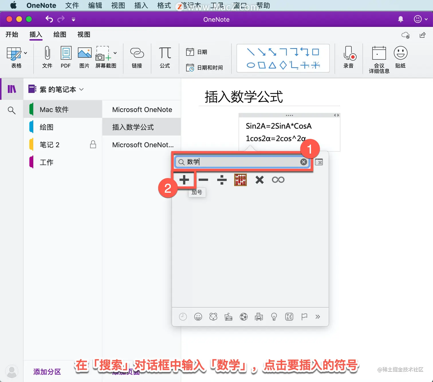Insert the division sign symbol
Viewport: 433px width, 382px height.
click(x=222, y=180)
